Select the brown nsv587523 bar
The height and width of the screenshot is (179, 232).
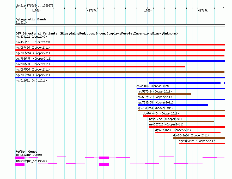click(x=182, y=122)
